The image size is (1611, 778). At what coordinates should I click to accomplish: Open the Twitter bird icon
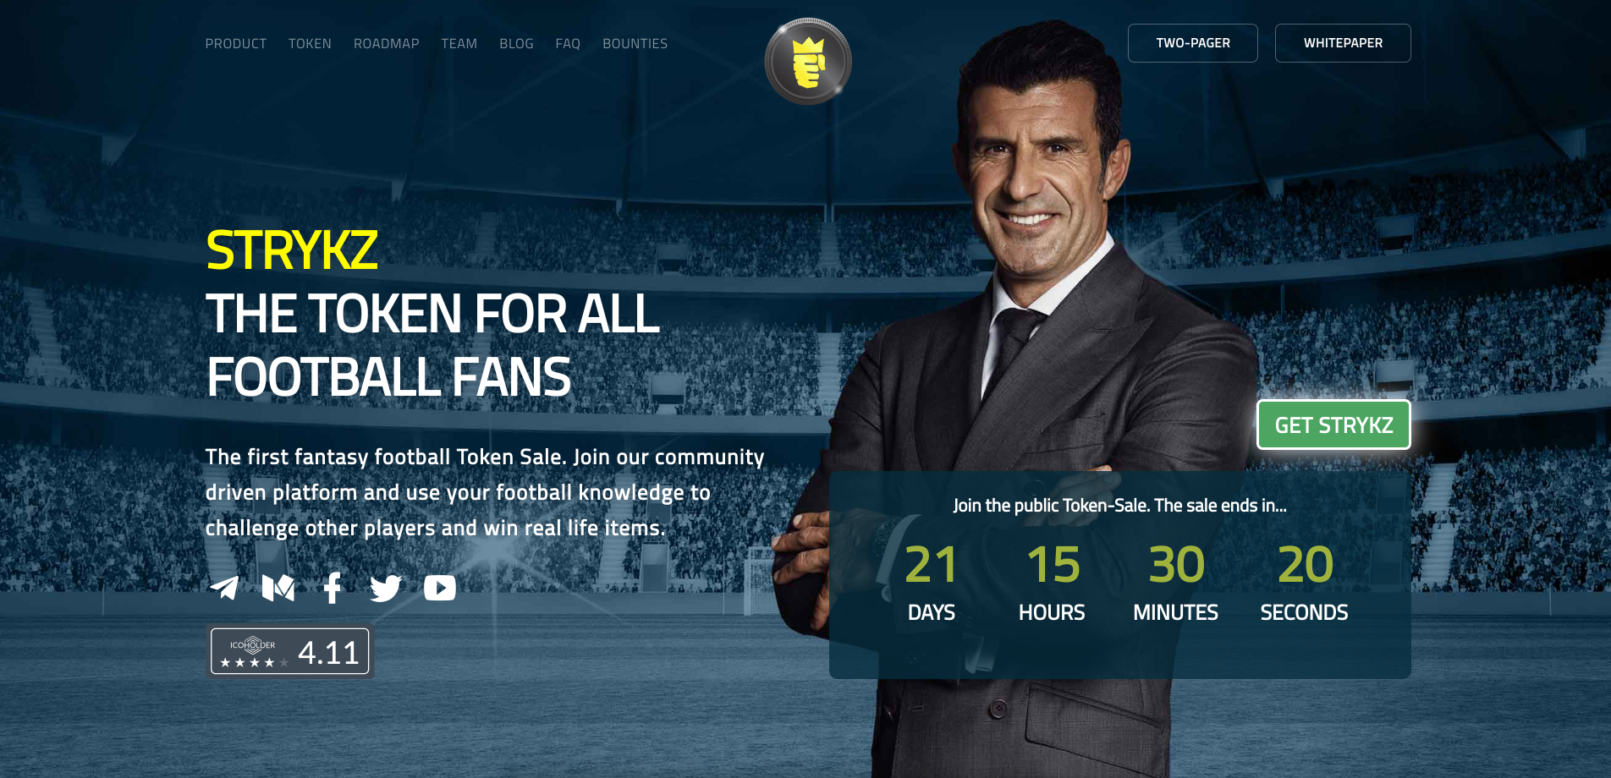click(x=386, y=588)
